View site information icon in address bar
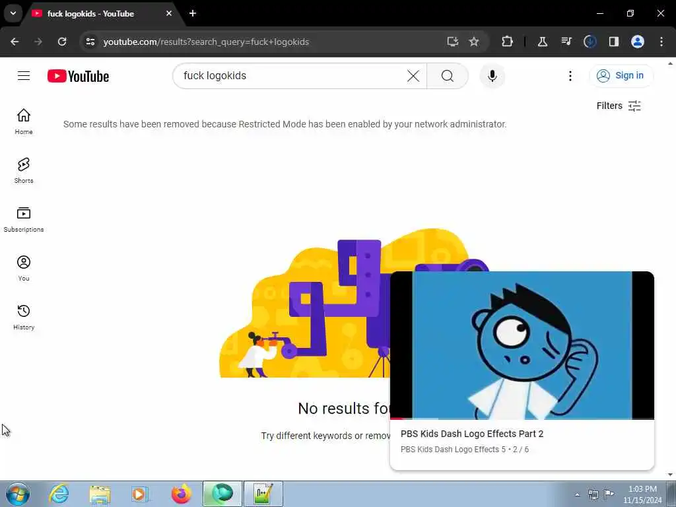 pos(90,42)
